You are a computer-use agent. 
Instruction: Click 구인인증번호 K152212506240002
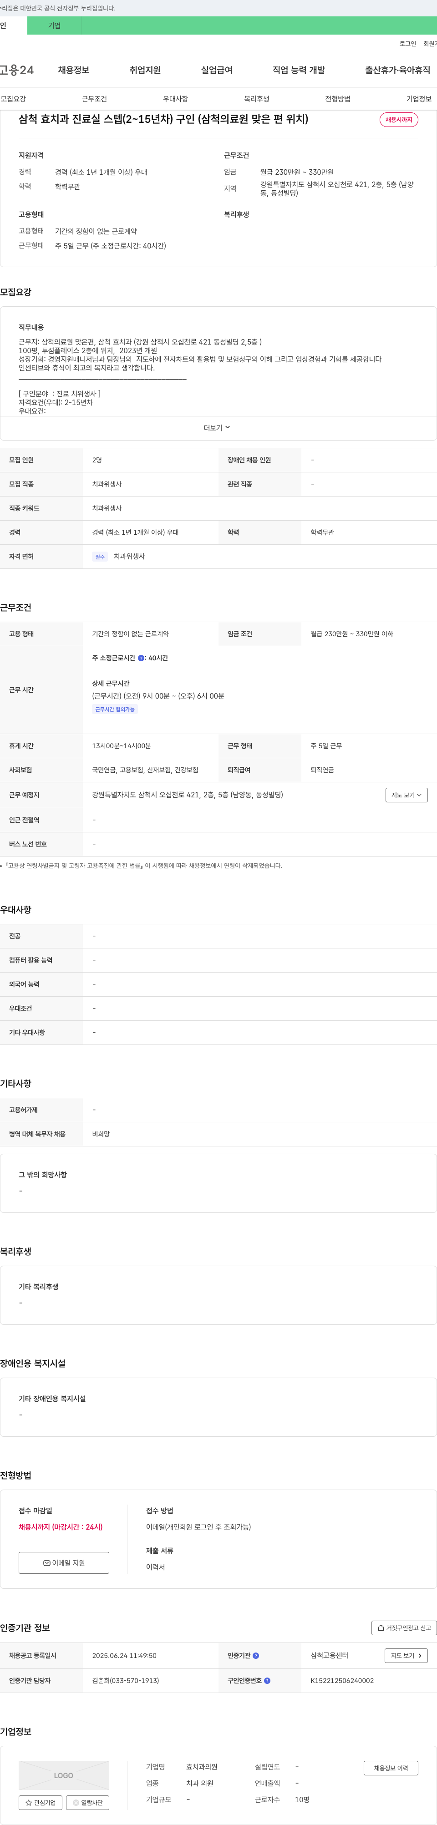pyautogui.click(x=342, y=1680)
